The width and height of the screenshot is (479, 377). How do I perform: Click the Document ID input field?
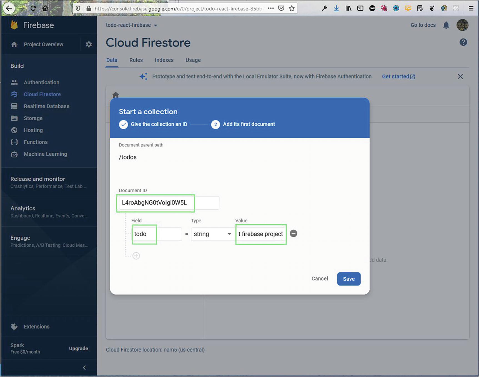coord(169,203)
